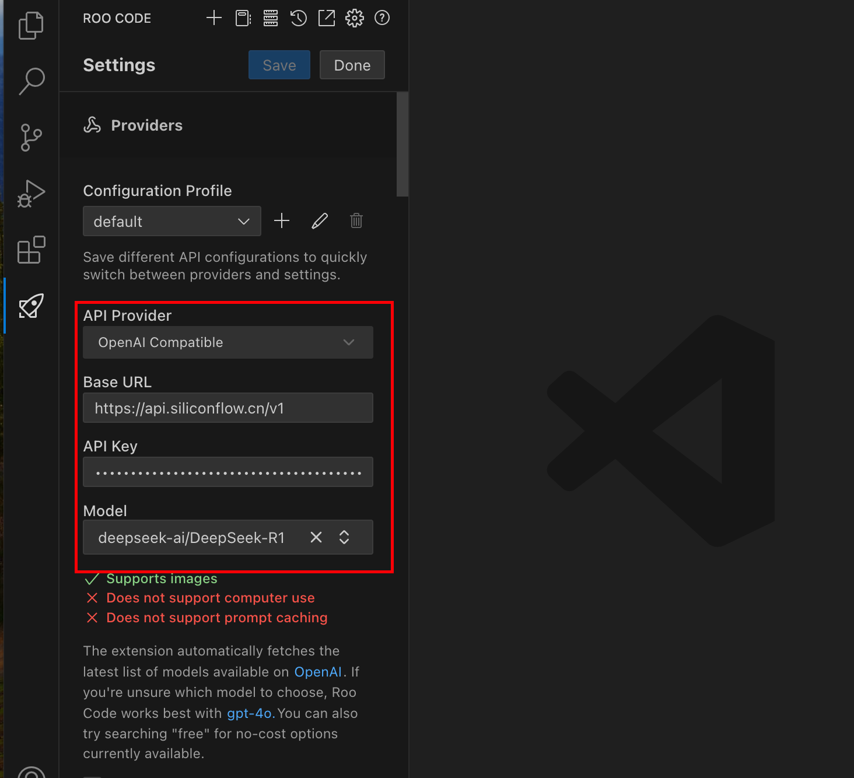854x778 pixels.
Task: Click the Base URL input field
Action: (228, 408)
